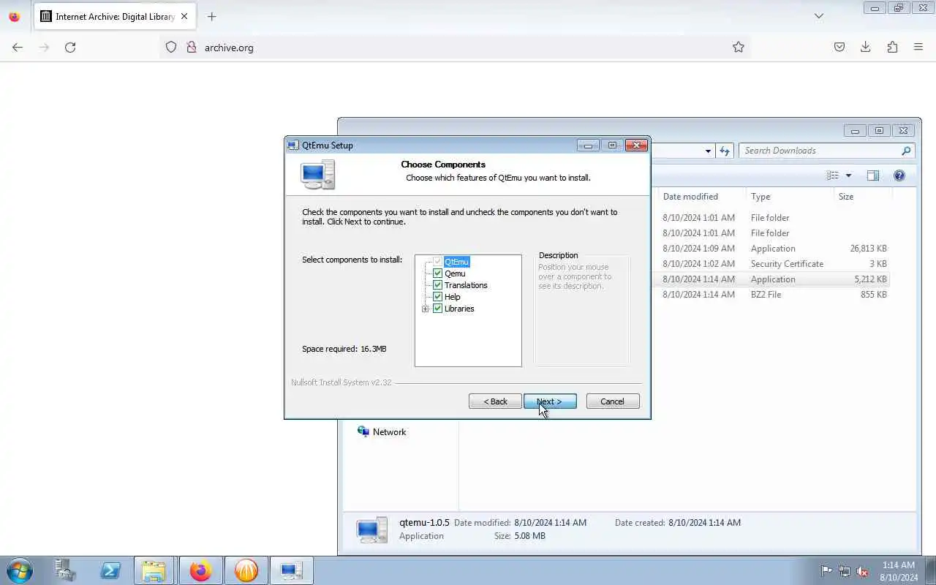Open File Explorer taskbar button
This screenshot has width=936, height=585.
click(154, 570)
